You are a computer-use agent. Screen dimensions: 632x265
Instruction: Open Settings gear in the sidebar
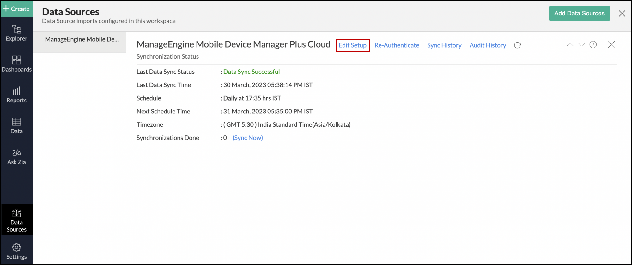pyautogui.click(x=16, y=251)
